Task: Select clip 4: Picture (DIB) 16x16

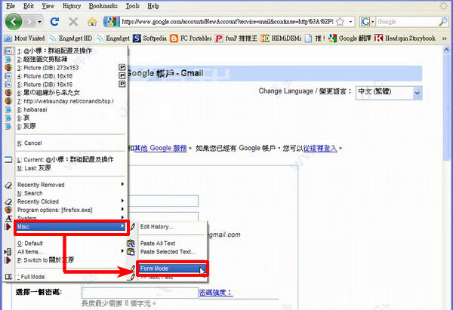Action: 71,76
